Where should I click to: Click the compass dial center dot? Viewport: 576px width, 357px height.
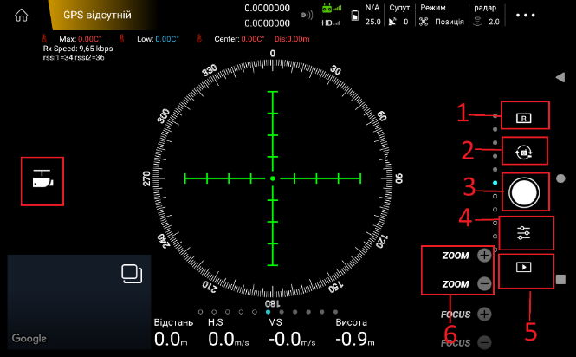(272, 178)
